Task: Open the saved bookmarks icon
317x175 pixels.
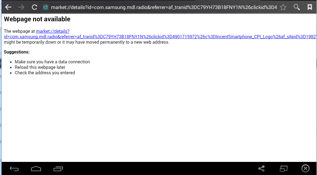Action: click(310, 7)
